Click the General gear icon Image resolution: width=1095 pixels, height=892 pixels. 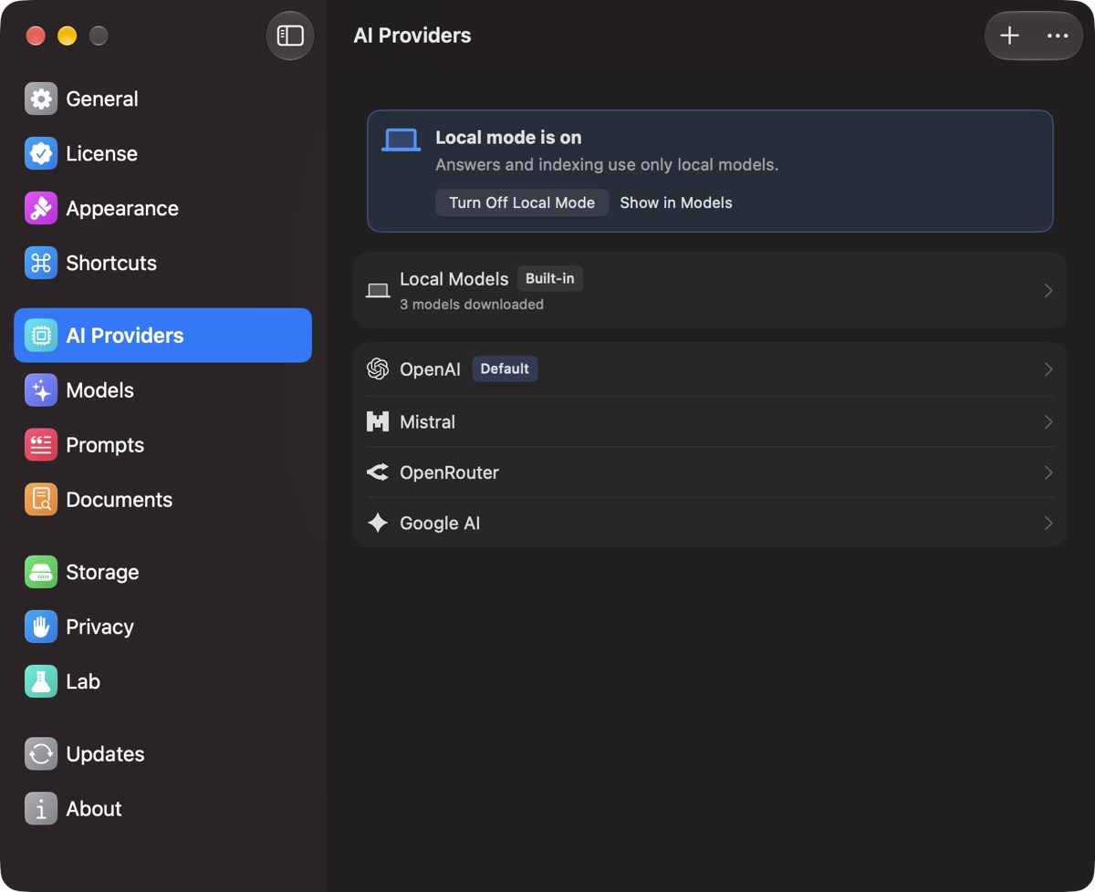tap(41, 99)
